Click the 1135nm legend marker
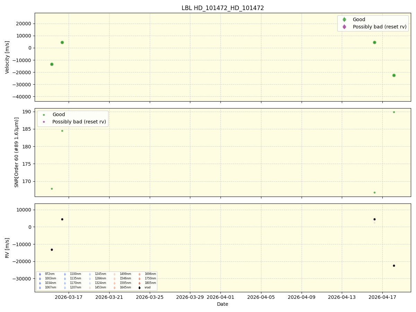Viewport: 416px width, 312px height. [x=65, y=279]
